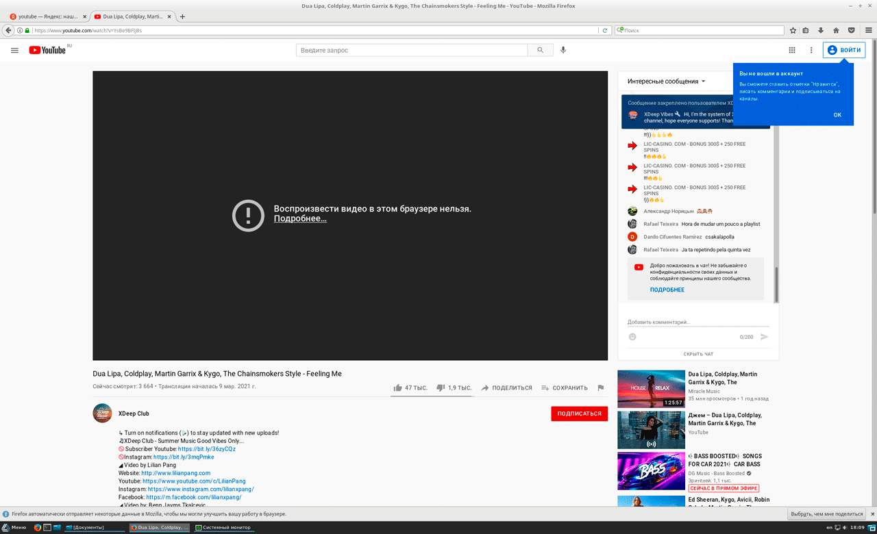
Task: Open the "Меню" start menu on taskbar
Action: point(14,527)
